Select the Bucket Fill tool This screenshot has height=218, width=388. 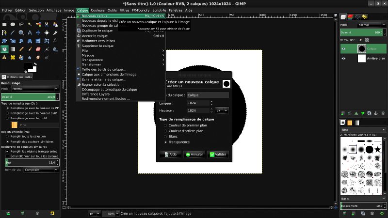click(x=4, y=49)
